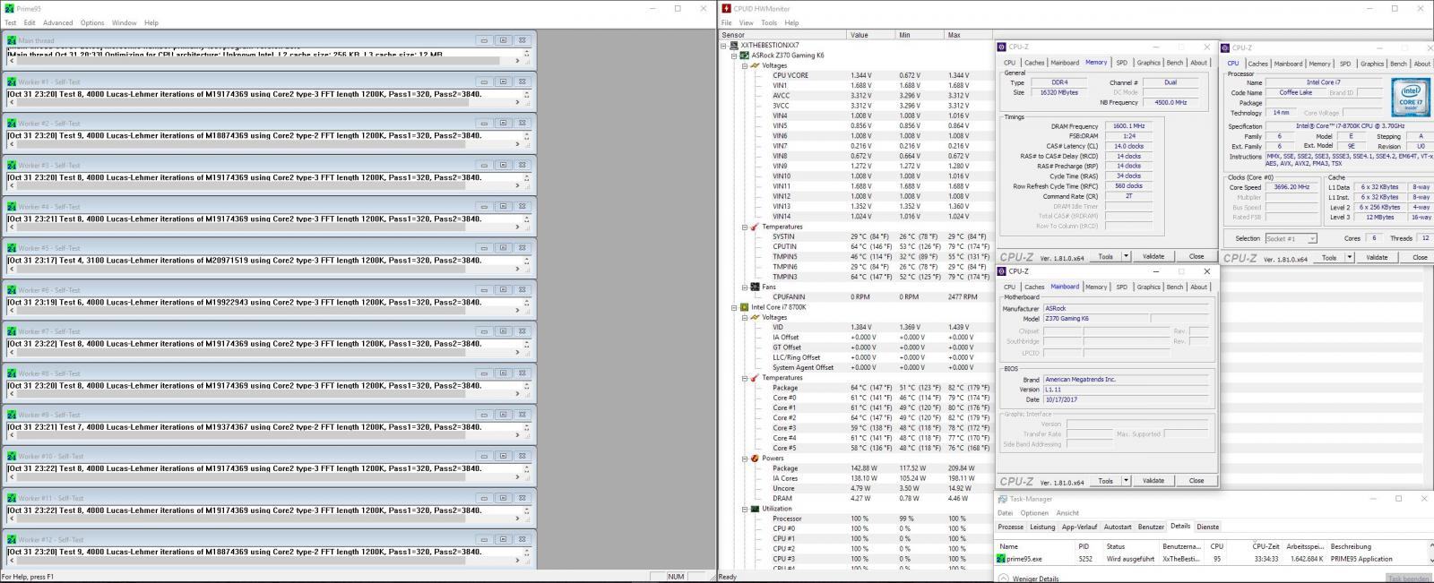Click the Utilization chip icon in HWMonitor

click(x=755, y=509)
